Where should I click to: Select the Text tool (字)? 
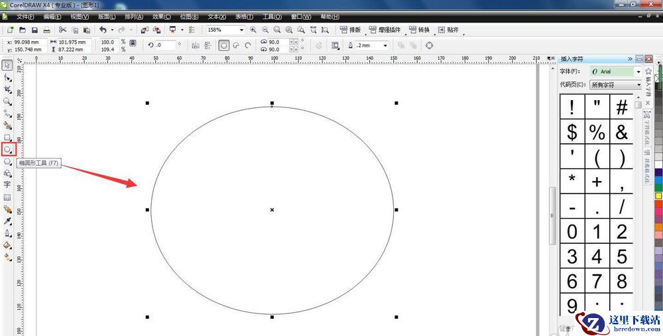tap(7, 185)
